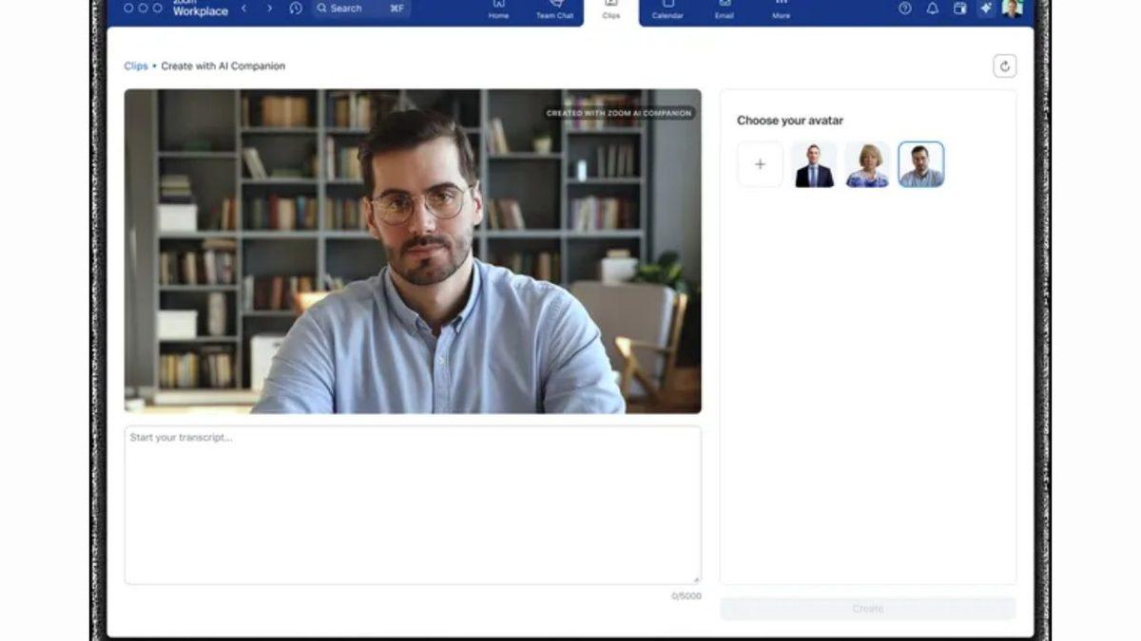The image size is (1141, 641).
Task: Select the blonde woman avatar
Action: pos(867,164)
